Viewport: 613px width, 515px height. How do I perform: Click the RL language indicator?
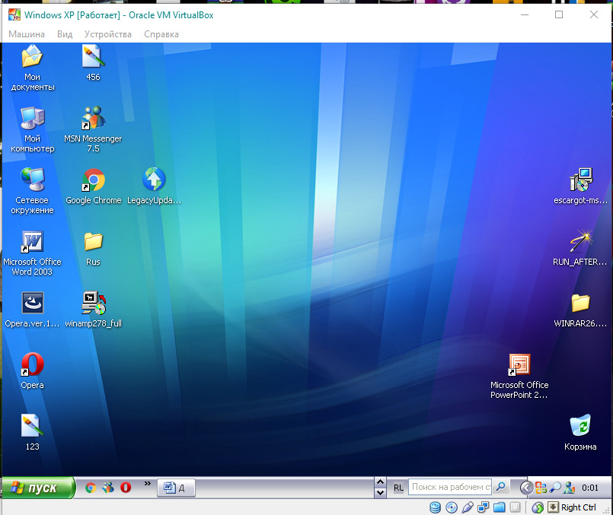click(x=398, y=488)
